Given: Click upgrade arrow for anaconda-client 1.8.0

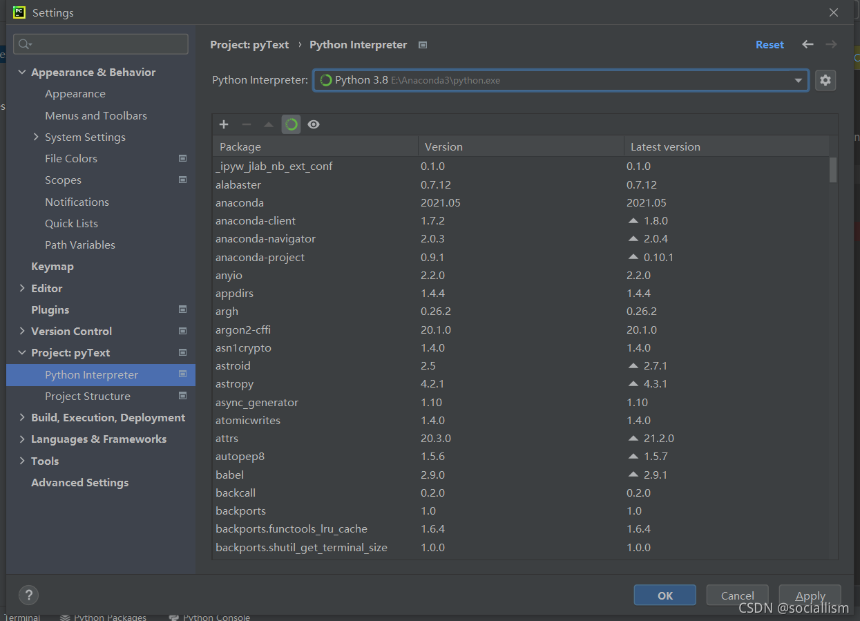Looking at the screenshot, I should coord(633,221).
